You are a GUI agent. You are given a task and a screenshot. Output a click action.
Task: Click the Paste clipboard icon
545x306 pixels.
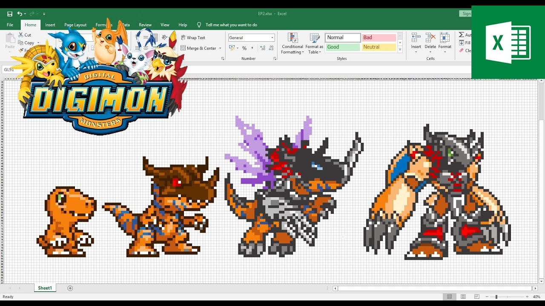click(x=9, y=39)
